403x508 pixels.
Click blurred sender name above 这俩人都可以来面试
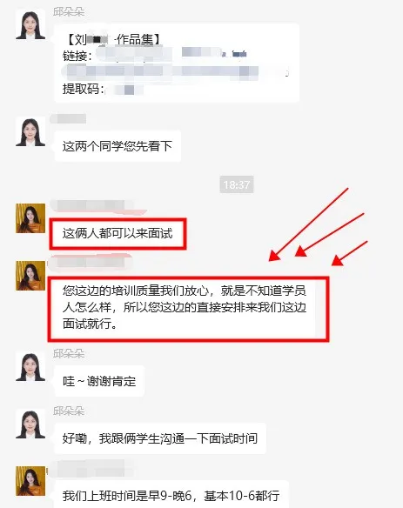91,206
